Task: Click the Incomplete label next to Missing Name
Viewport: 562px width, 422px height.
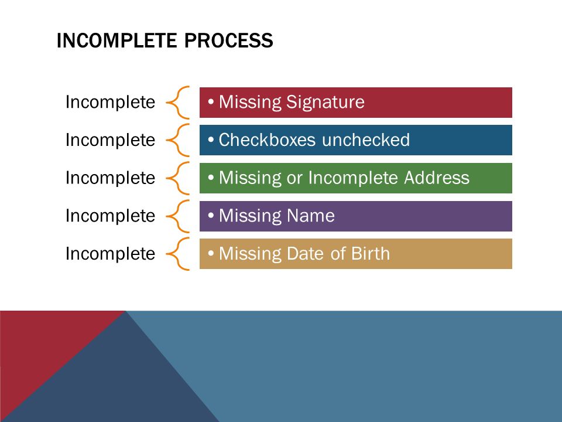Action: 111,216
